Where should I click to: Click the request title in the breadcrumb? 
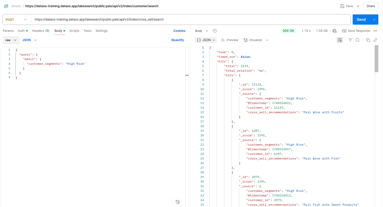coord(92,6)
